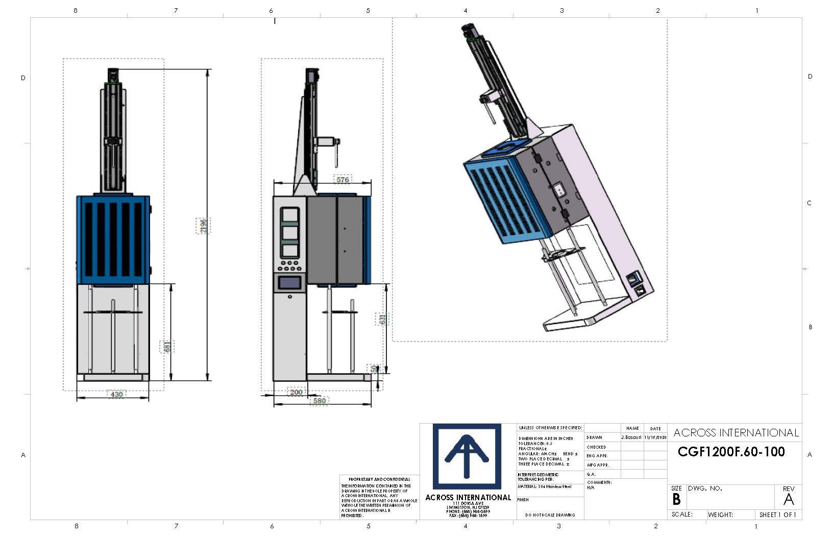The height and width of the screenshot is (539, 833).
Task: Click the blue vented furnace front panel
Action: [x=113, y=239]
